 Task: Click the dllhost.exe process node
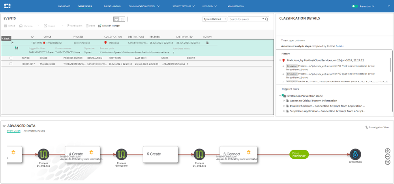coord(121,154)
